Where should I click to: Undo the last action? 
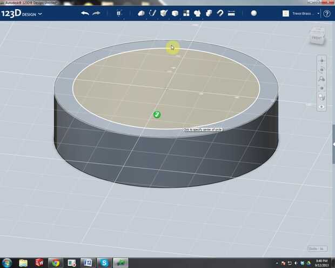[85, 14]
